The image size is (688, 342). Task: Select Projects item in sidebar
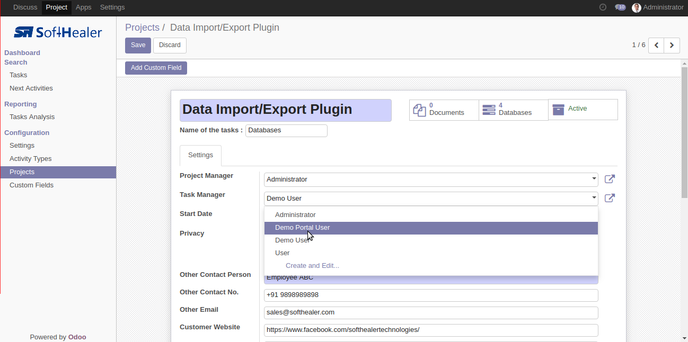click(x=58, y=172)
